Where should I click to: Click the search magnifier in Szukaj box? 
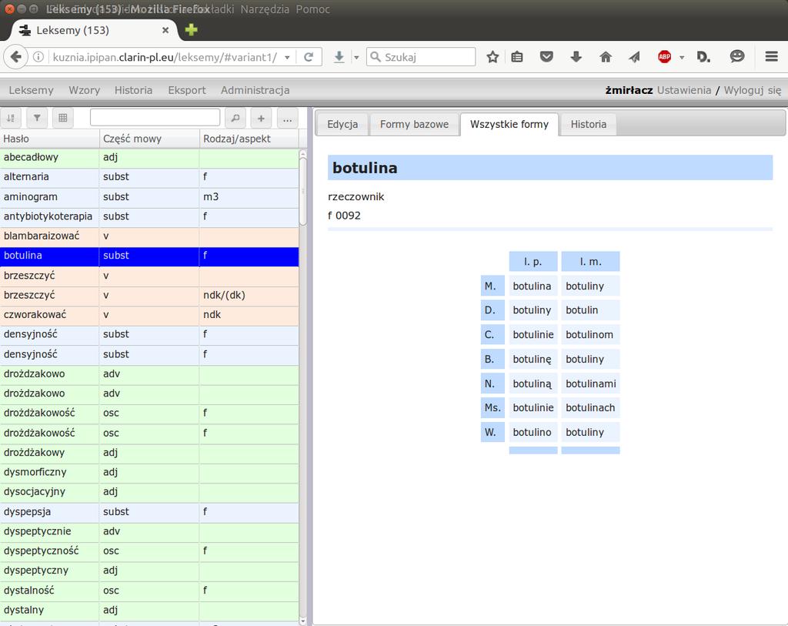tap(376, 57)
